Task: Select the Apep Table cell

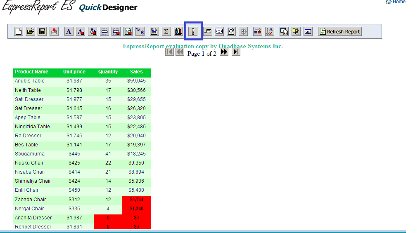Action: click(28, 118)
